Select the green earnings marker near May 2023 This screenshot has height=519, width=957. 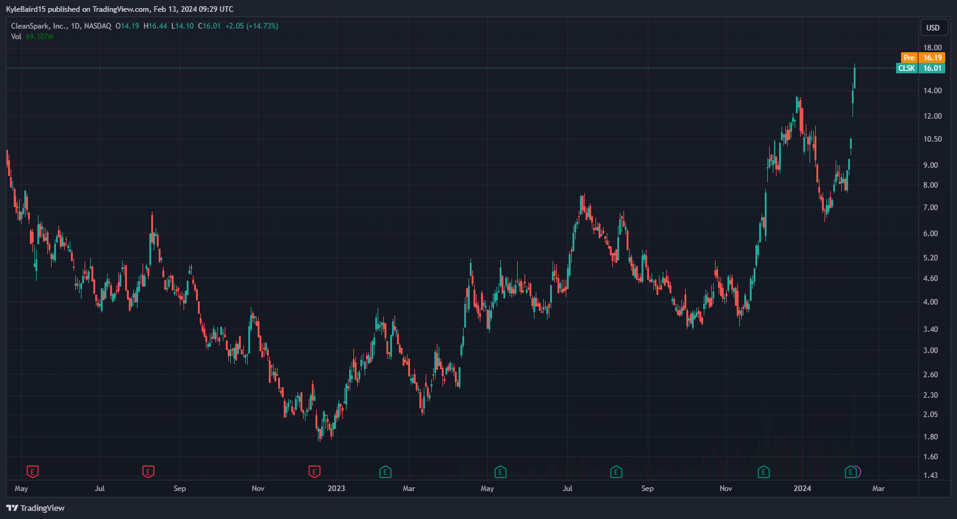500,472
